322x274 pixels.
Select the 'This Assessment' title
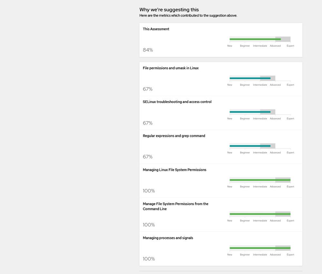click(156, 29)
